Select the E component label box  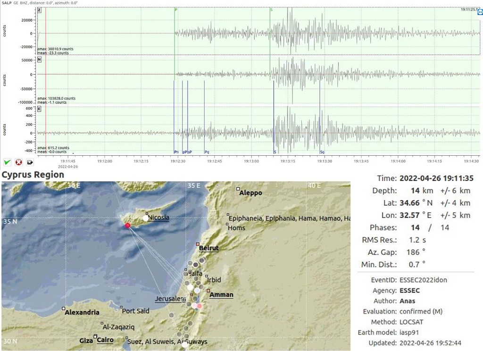point(39,109)
